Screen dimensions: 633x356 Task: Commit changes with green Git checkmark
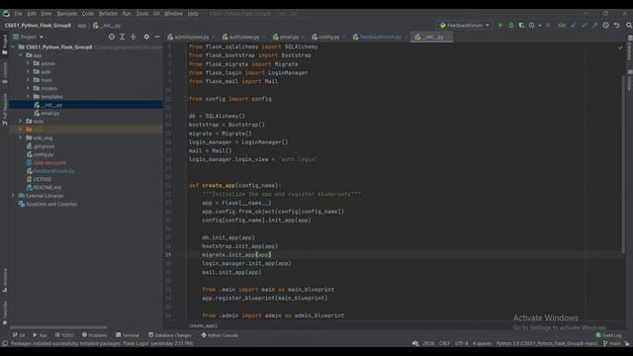(585, 25)
